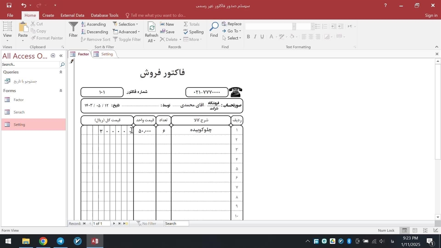Image resolution: width=441 pixels, height=248 pixels.
Task: Switch to Layout View in status bar
Action: (425, 230)
